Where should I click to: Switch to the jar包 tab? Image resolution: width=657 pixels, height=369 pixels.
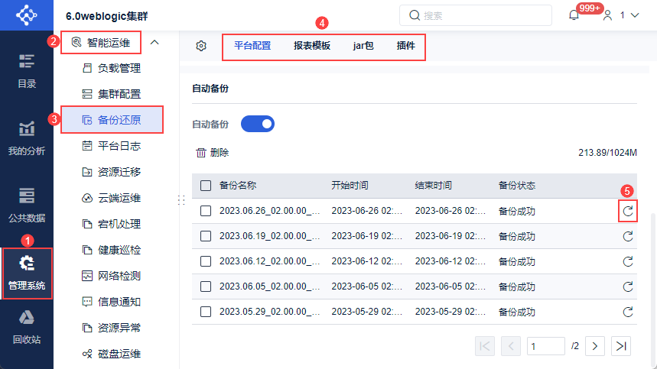(363, 46)
